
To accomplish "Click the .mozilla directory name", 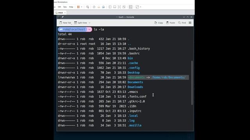I will click(134, 125).
